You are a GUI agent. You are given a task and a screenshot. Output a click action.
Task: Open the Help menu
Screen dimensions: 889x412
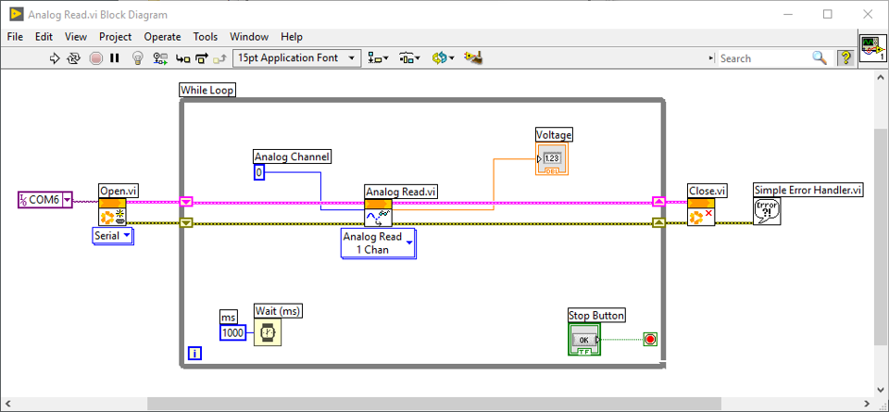point(292,37)
